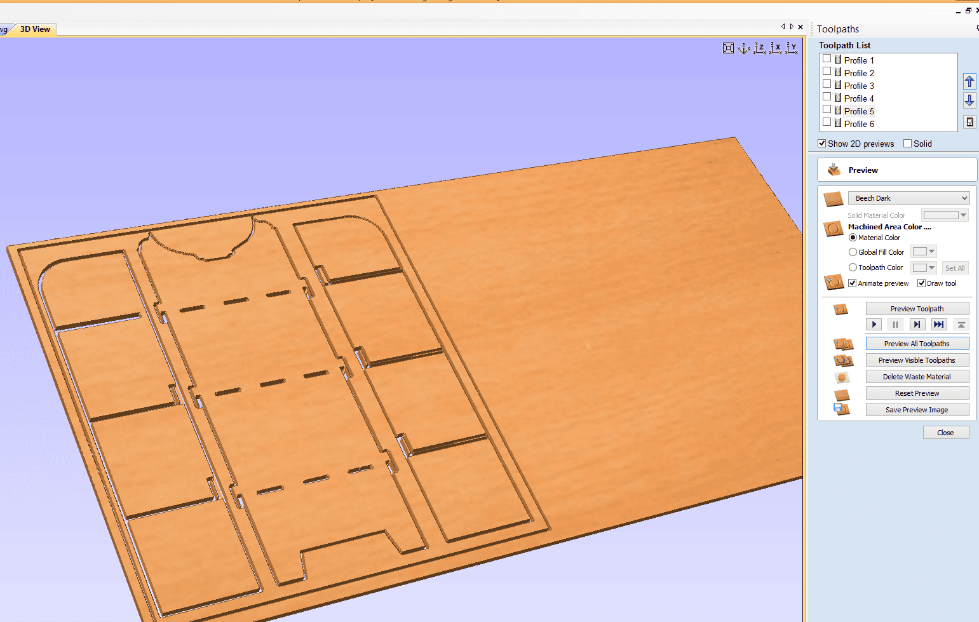Image resolution: width=979 pixels, height=622 pixels.
Task: Open the Toolpath Color picker dropdown
Action: coord(923,268)
